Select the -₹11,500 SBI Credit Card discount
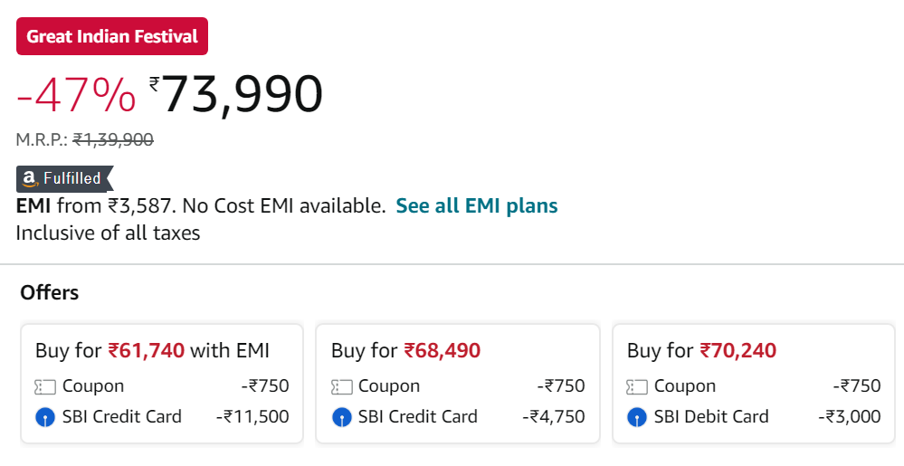This screenshot has height=466, width=904. [252, 416]
